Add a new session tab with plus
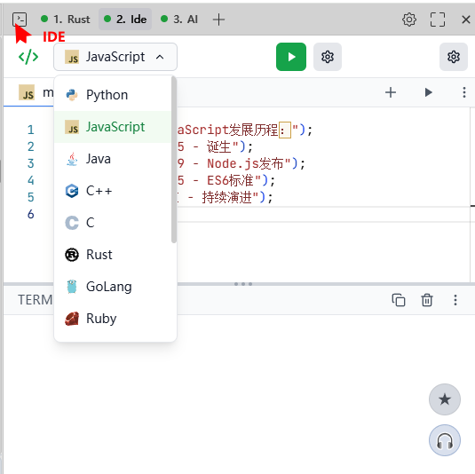 218,20
